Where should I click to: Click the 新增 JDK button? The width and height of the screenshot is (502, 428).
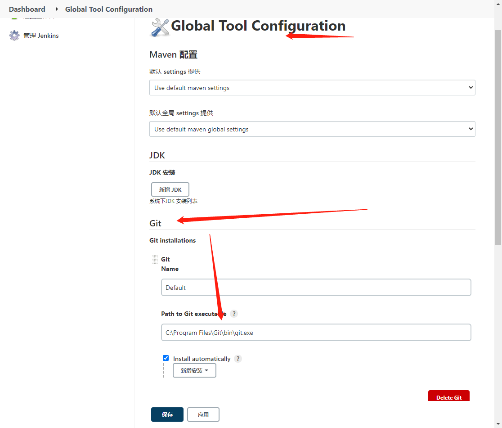(x=170, y=189)
